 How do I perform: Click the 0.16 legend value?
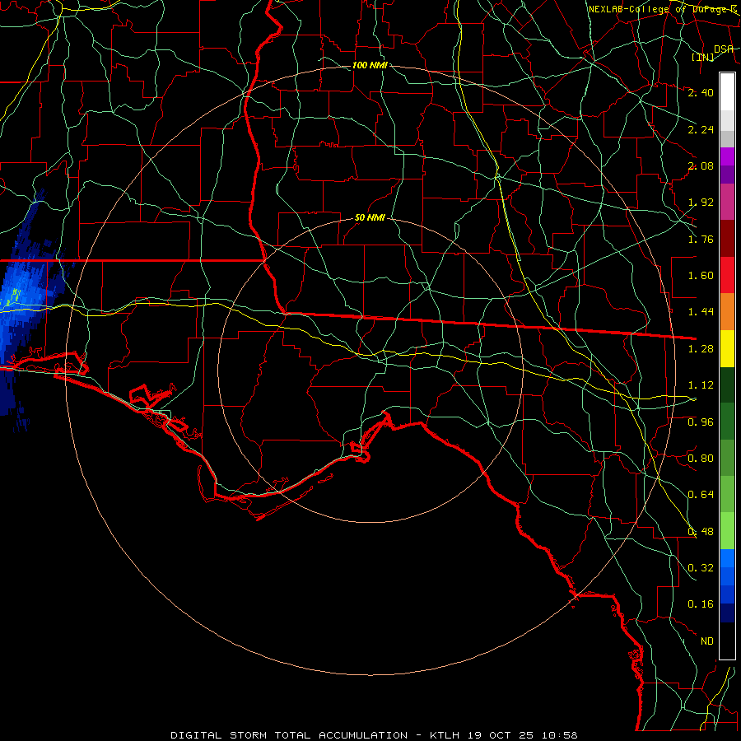coord(701,604)
